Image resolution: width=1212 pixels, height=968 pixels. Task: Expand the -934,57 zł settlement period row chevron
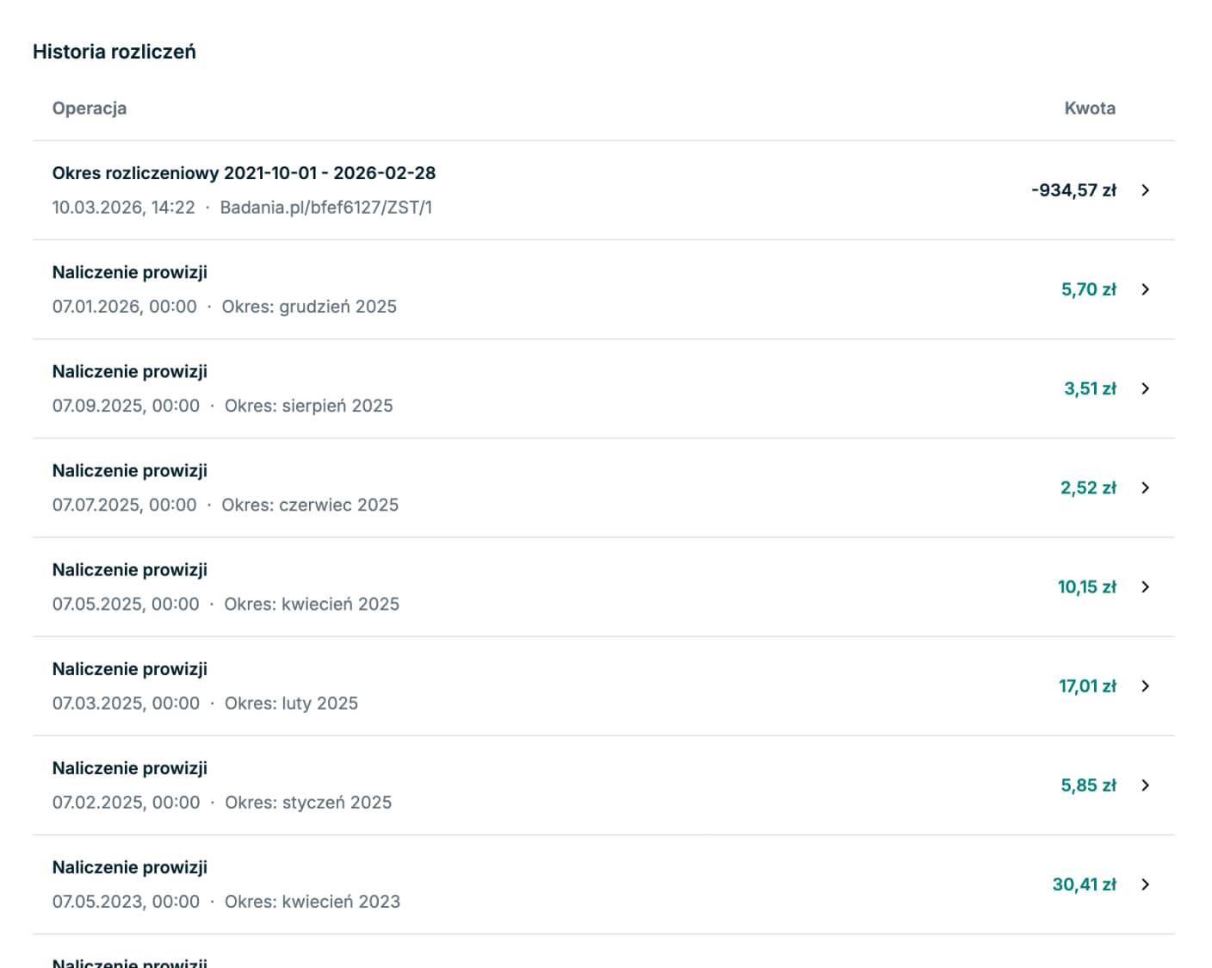(1145, 190)
